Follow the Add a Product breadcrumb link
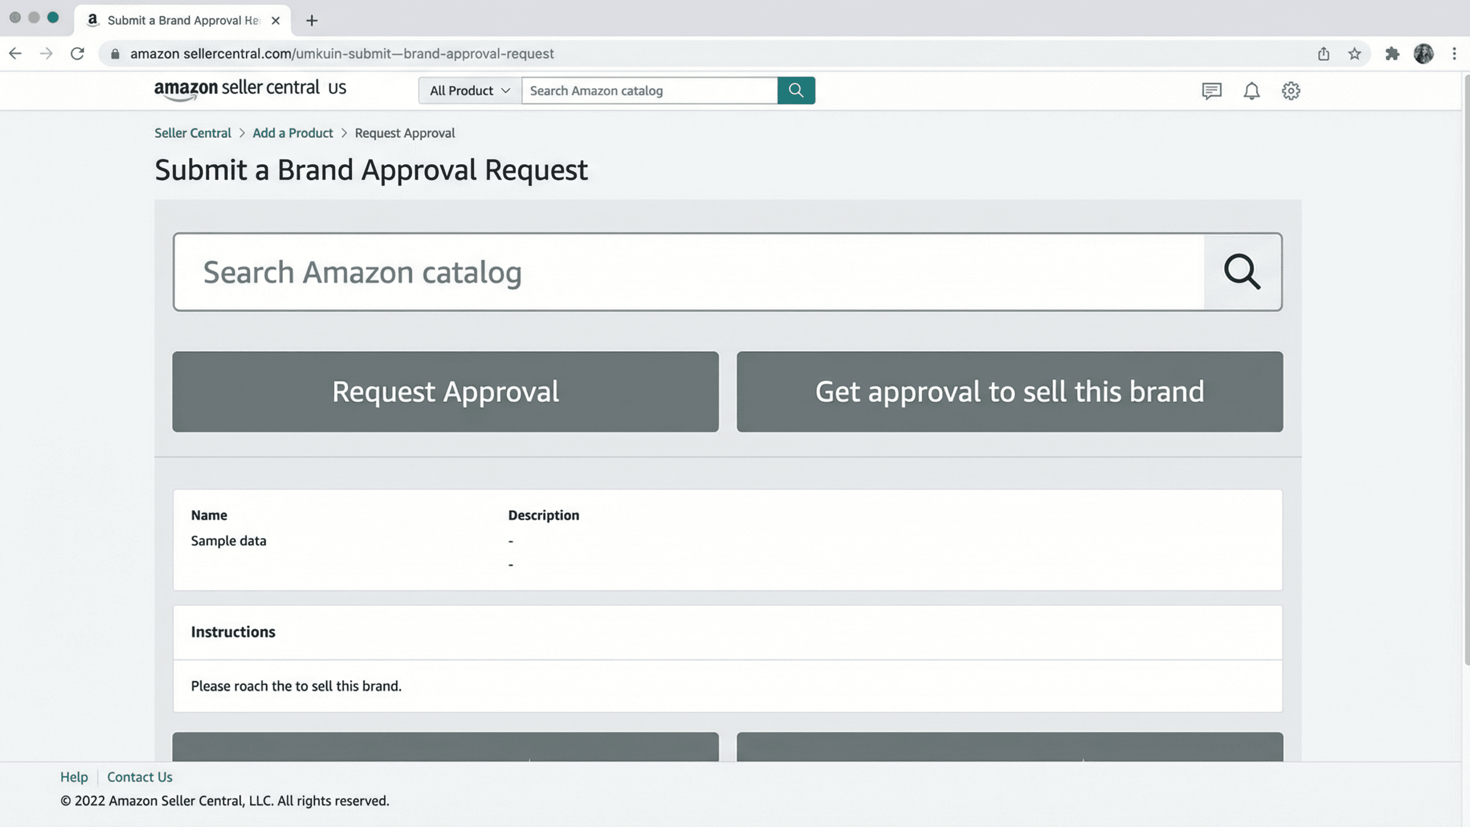This screenshot has width=1470, height=827. (x=292, y=133)
